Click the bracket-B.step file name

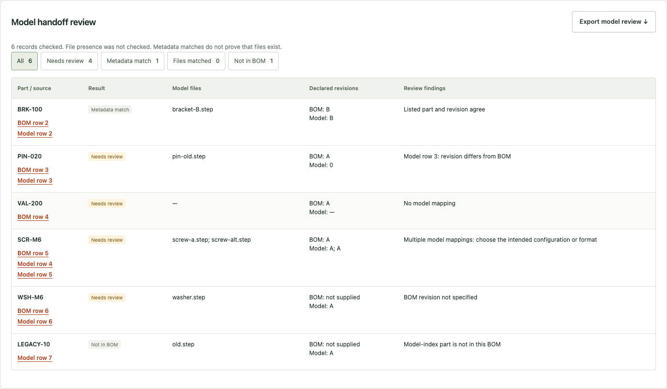[193, 109]
